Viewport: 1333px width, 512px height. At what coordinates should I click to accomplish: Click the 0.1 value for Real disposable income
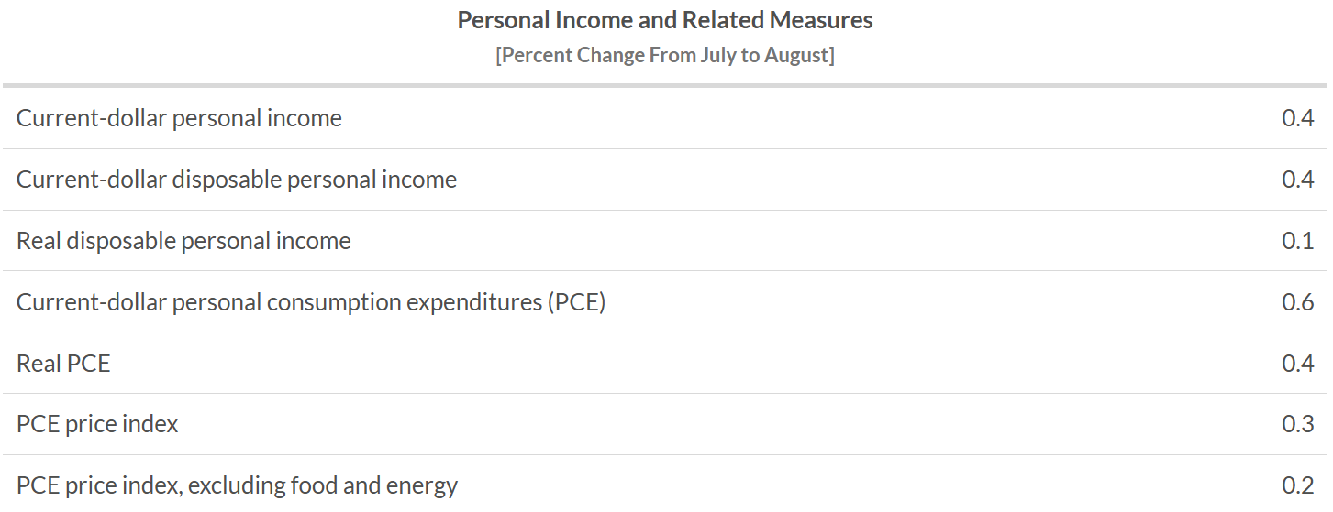1297,241
